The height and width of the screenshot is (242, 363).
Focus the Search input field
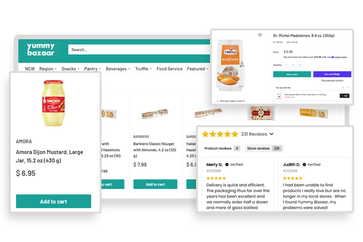[x=139, y=50]
